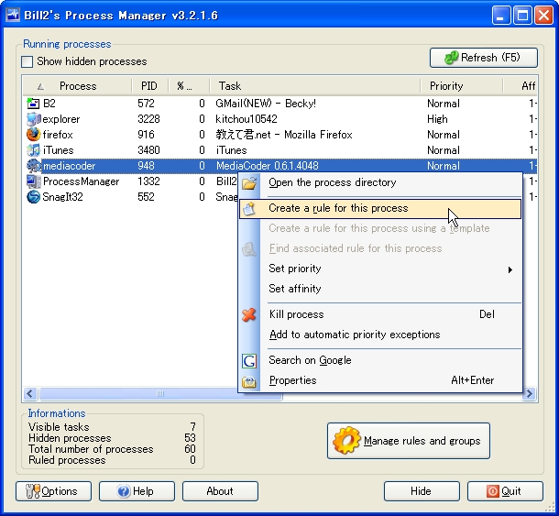Choose Kill process in context menu
Screen dimensions: 559x516
click(x=379, y=314)
